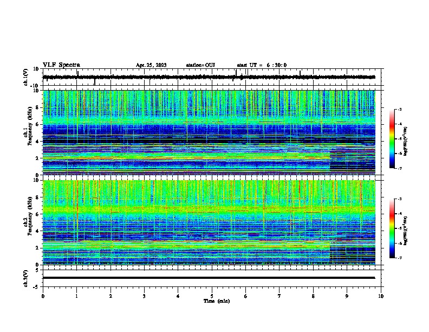
Task: Click the time axis tick label "1"
Action: click(76, 296)
